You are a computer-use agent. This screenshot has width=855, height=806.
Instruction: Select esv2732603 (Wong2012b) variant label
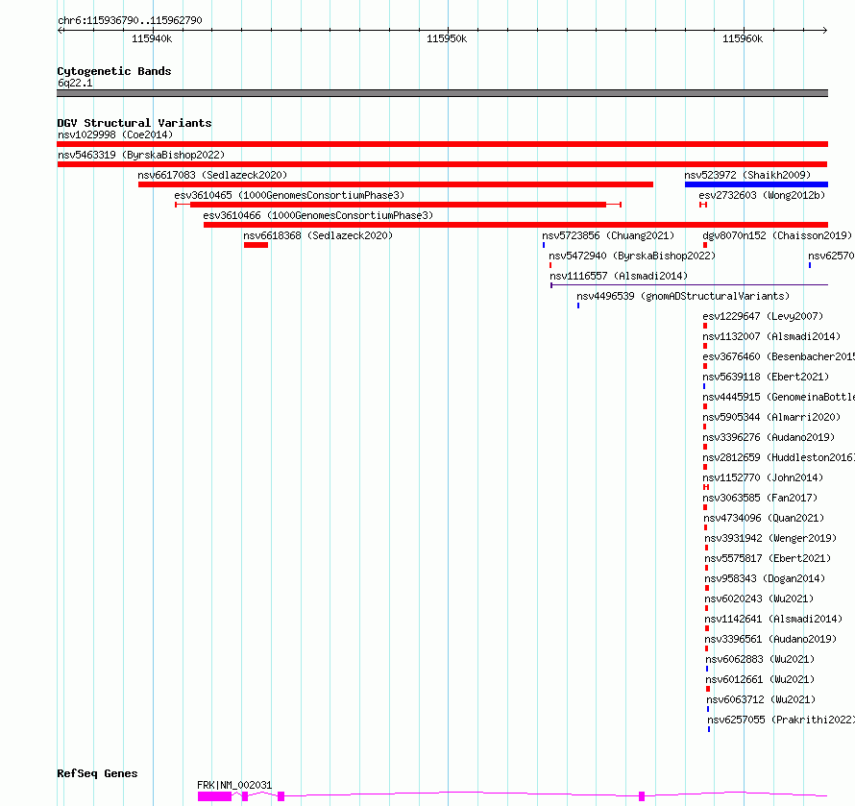(763, 195)
